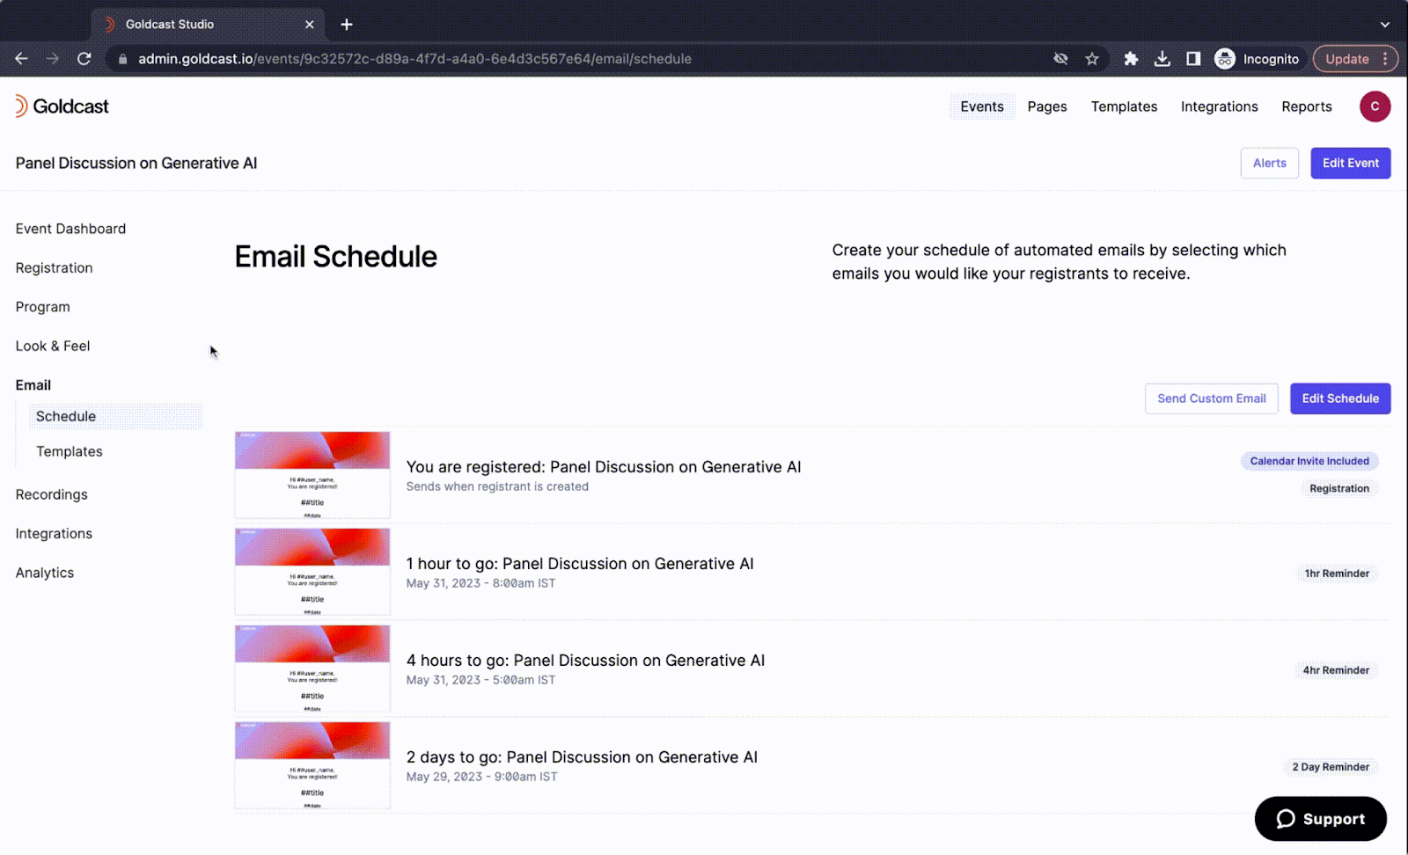The width and height of the screenshot is (1408, 855).
Task: Open the Reports nav item
Action: tap(1306, 106)
